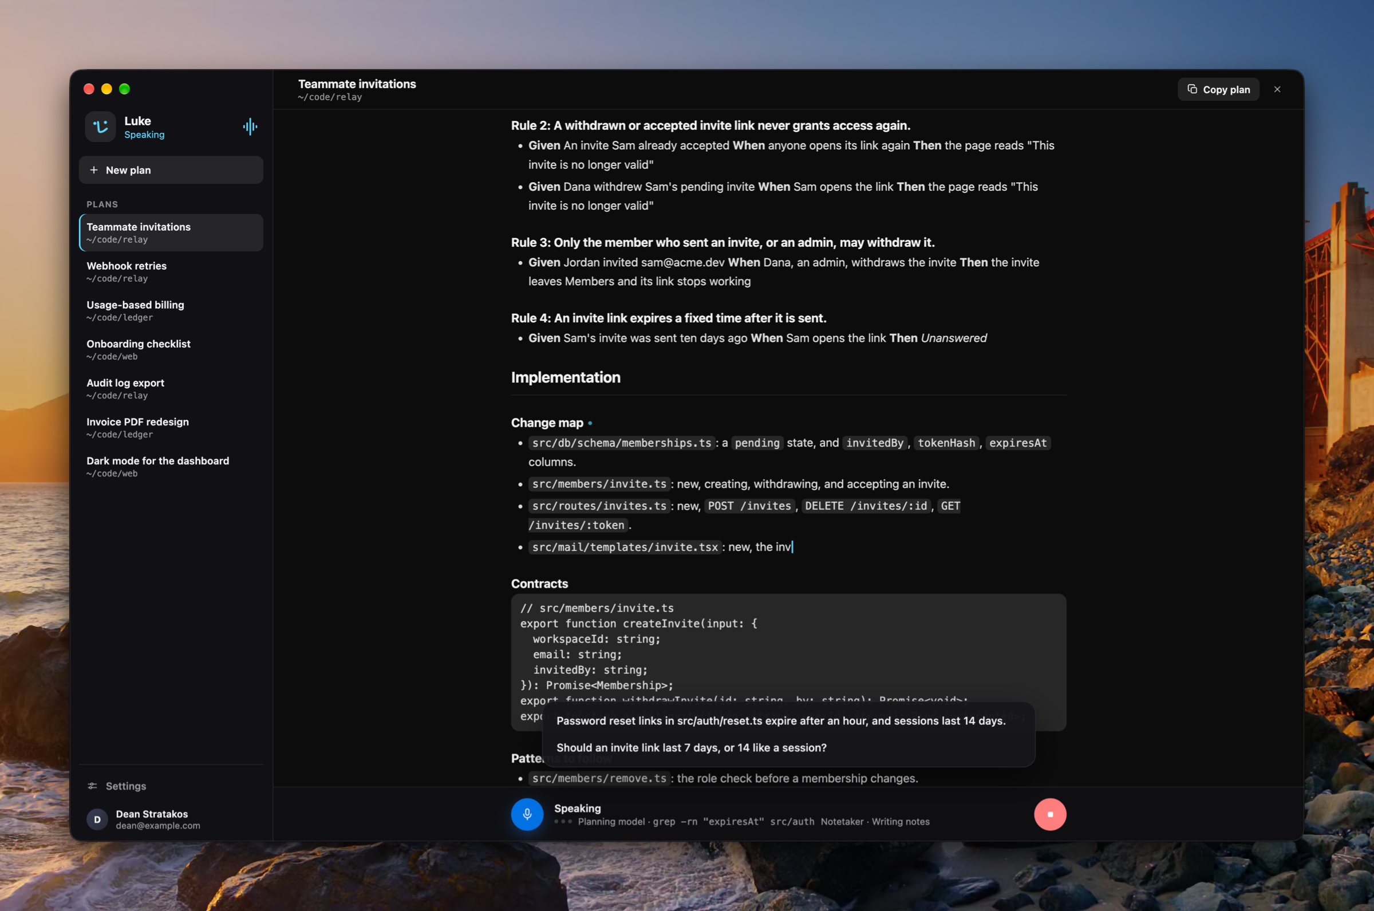The height and width of the screenshot is (911, 1374).
Task: Click the blue dot beside Change map
Action: pyautogui.click(x=590, y=423)
